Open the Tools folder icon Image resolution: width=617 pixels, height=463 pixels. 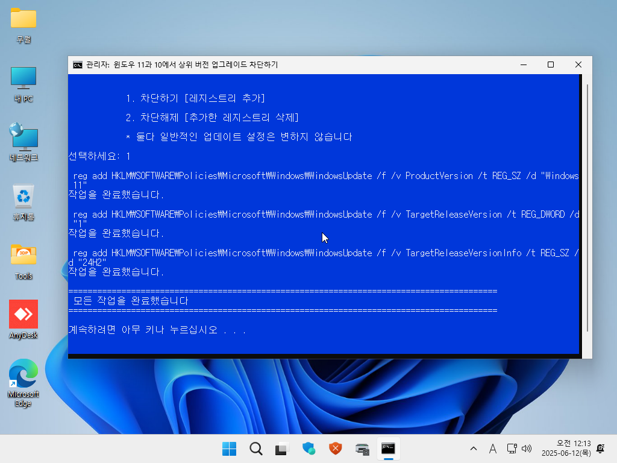point(23,262)
